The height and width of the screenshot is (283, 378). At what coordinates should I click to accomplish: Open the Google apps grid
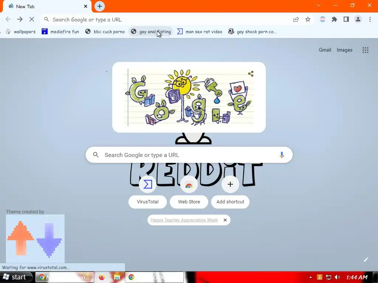click(x=365, y=50)
